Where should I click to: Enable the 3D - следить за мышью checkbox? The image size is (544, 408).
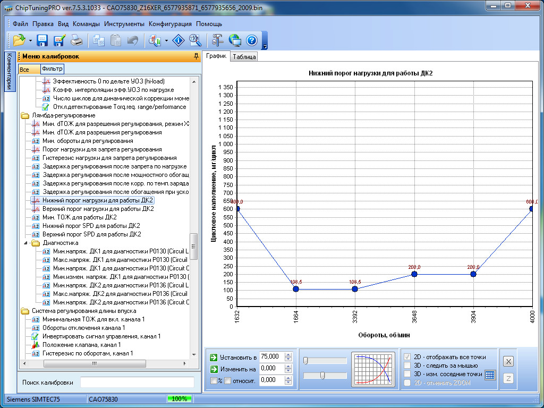407,365
